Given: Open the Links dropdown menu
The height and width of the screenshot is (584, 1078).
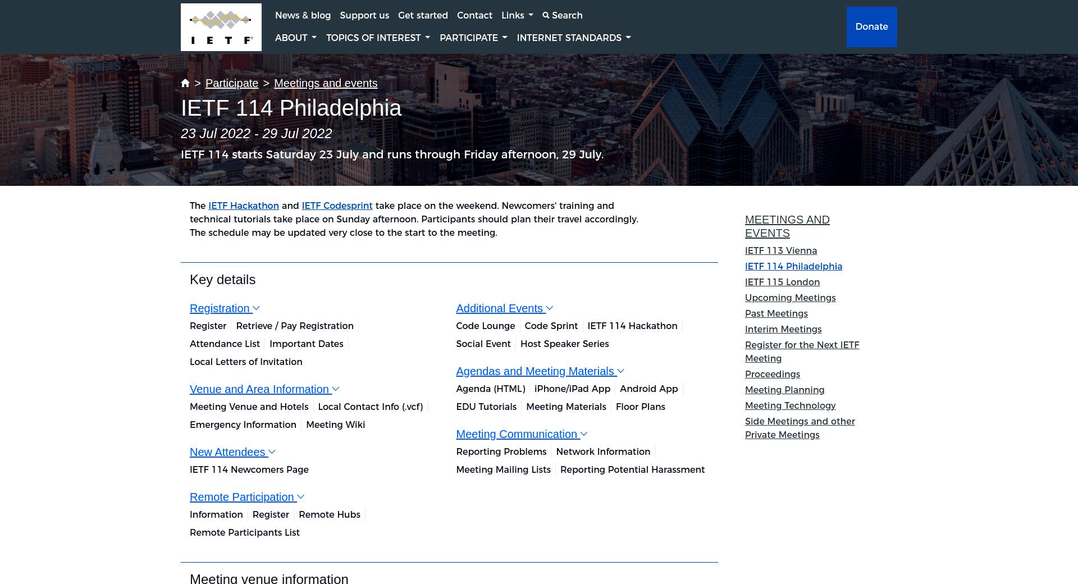Looking at the screenshot, I should [517, 15].
